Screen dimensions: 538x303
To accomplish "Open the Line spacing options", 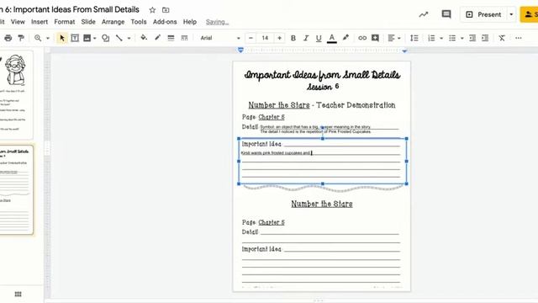I will click(x=414, y=38).
